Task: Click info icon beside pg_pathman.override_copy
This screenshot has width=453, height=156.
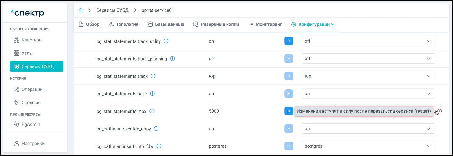Action: tap(156, 129)
